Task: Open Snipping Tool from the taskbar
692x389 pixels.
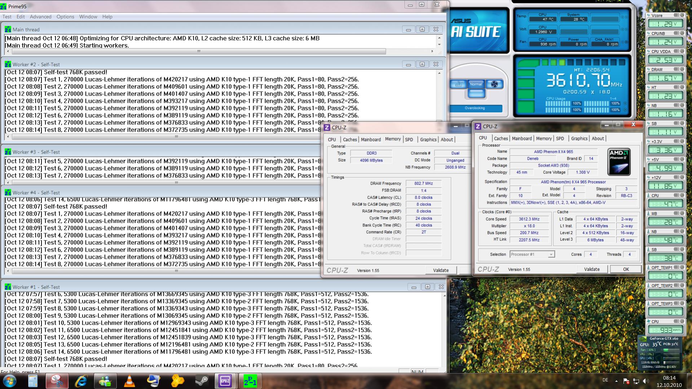Action: [x=57, y=381]
